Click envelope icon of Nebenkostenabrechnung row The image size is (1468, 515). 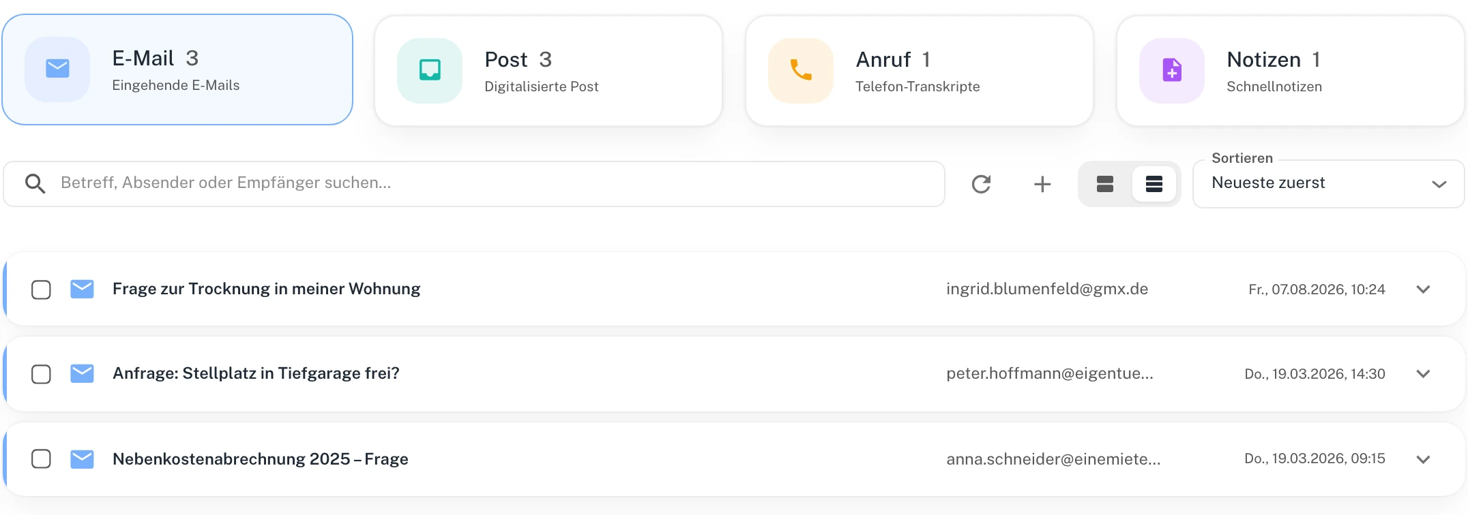(x=82, y=459)
